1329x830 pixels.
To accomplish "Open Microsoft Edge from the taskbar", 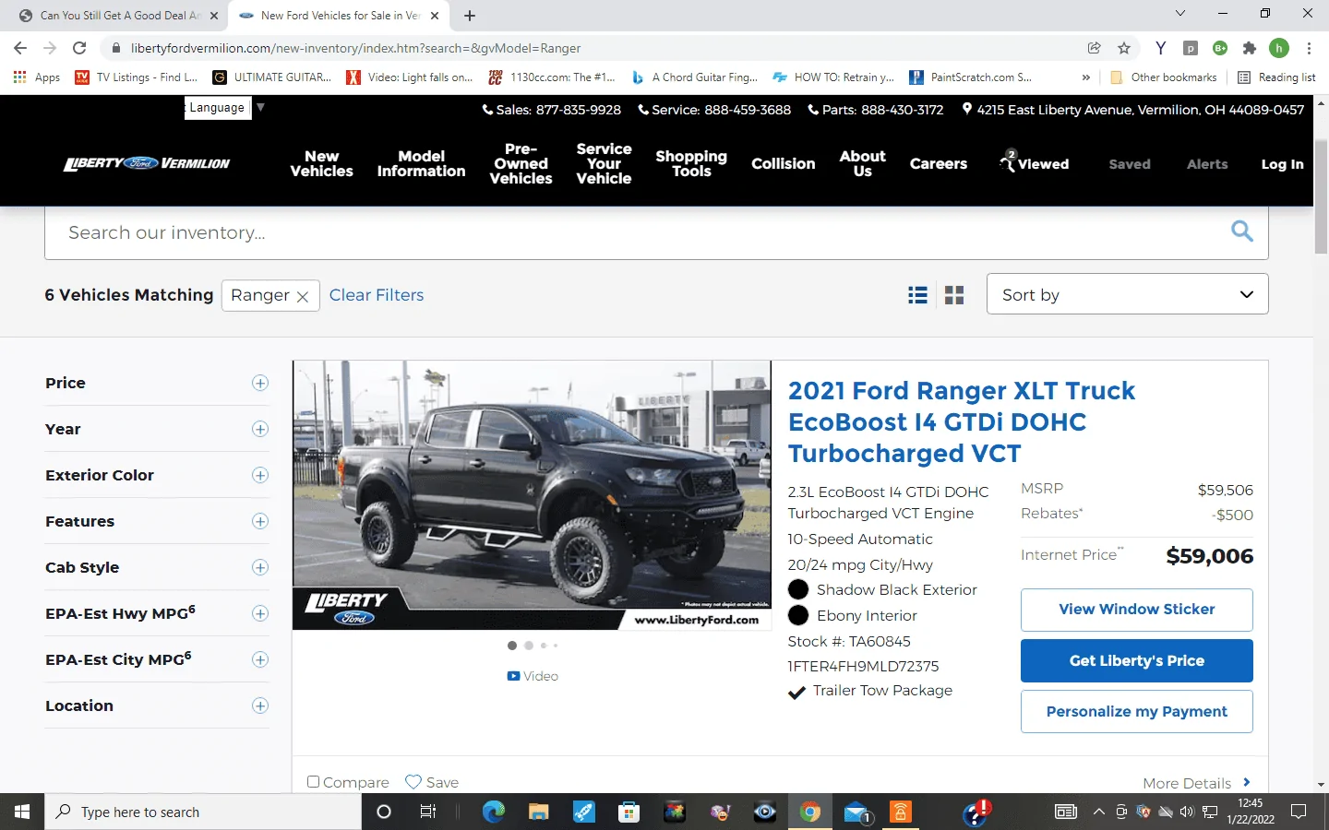I will [494, 812].
